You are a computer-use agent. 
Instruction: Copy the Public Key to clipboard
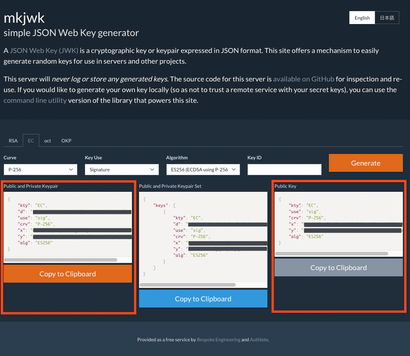click(338, 267)
